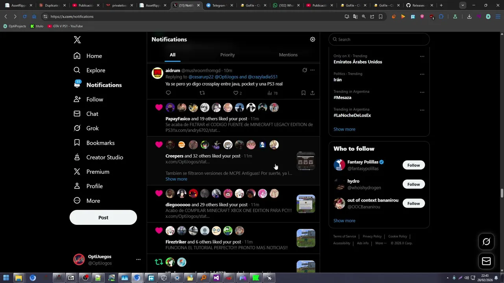
Task: Go back using browser back arrow
Action: pyautogui.click(x=6, y=17)
